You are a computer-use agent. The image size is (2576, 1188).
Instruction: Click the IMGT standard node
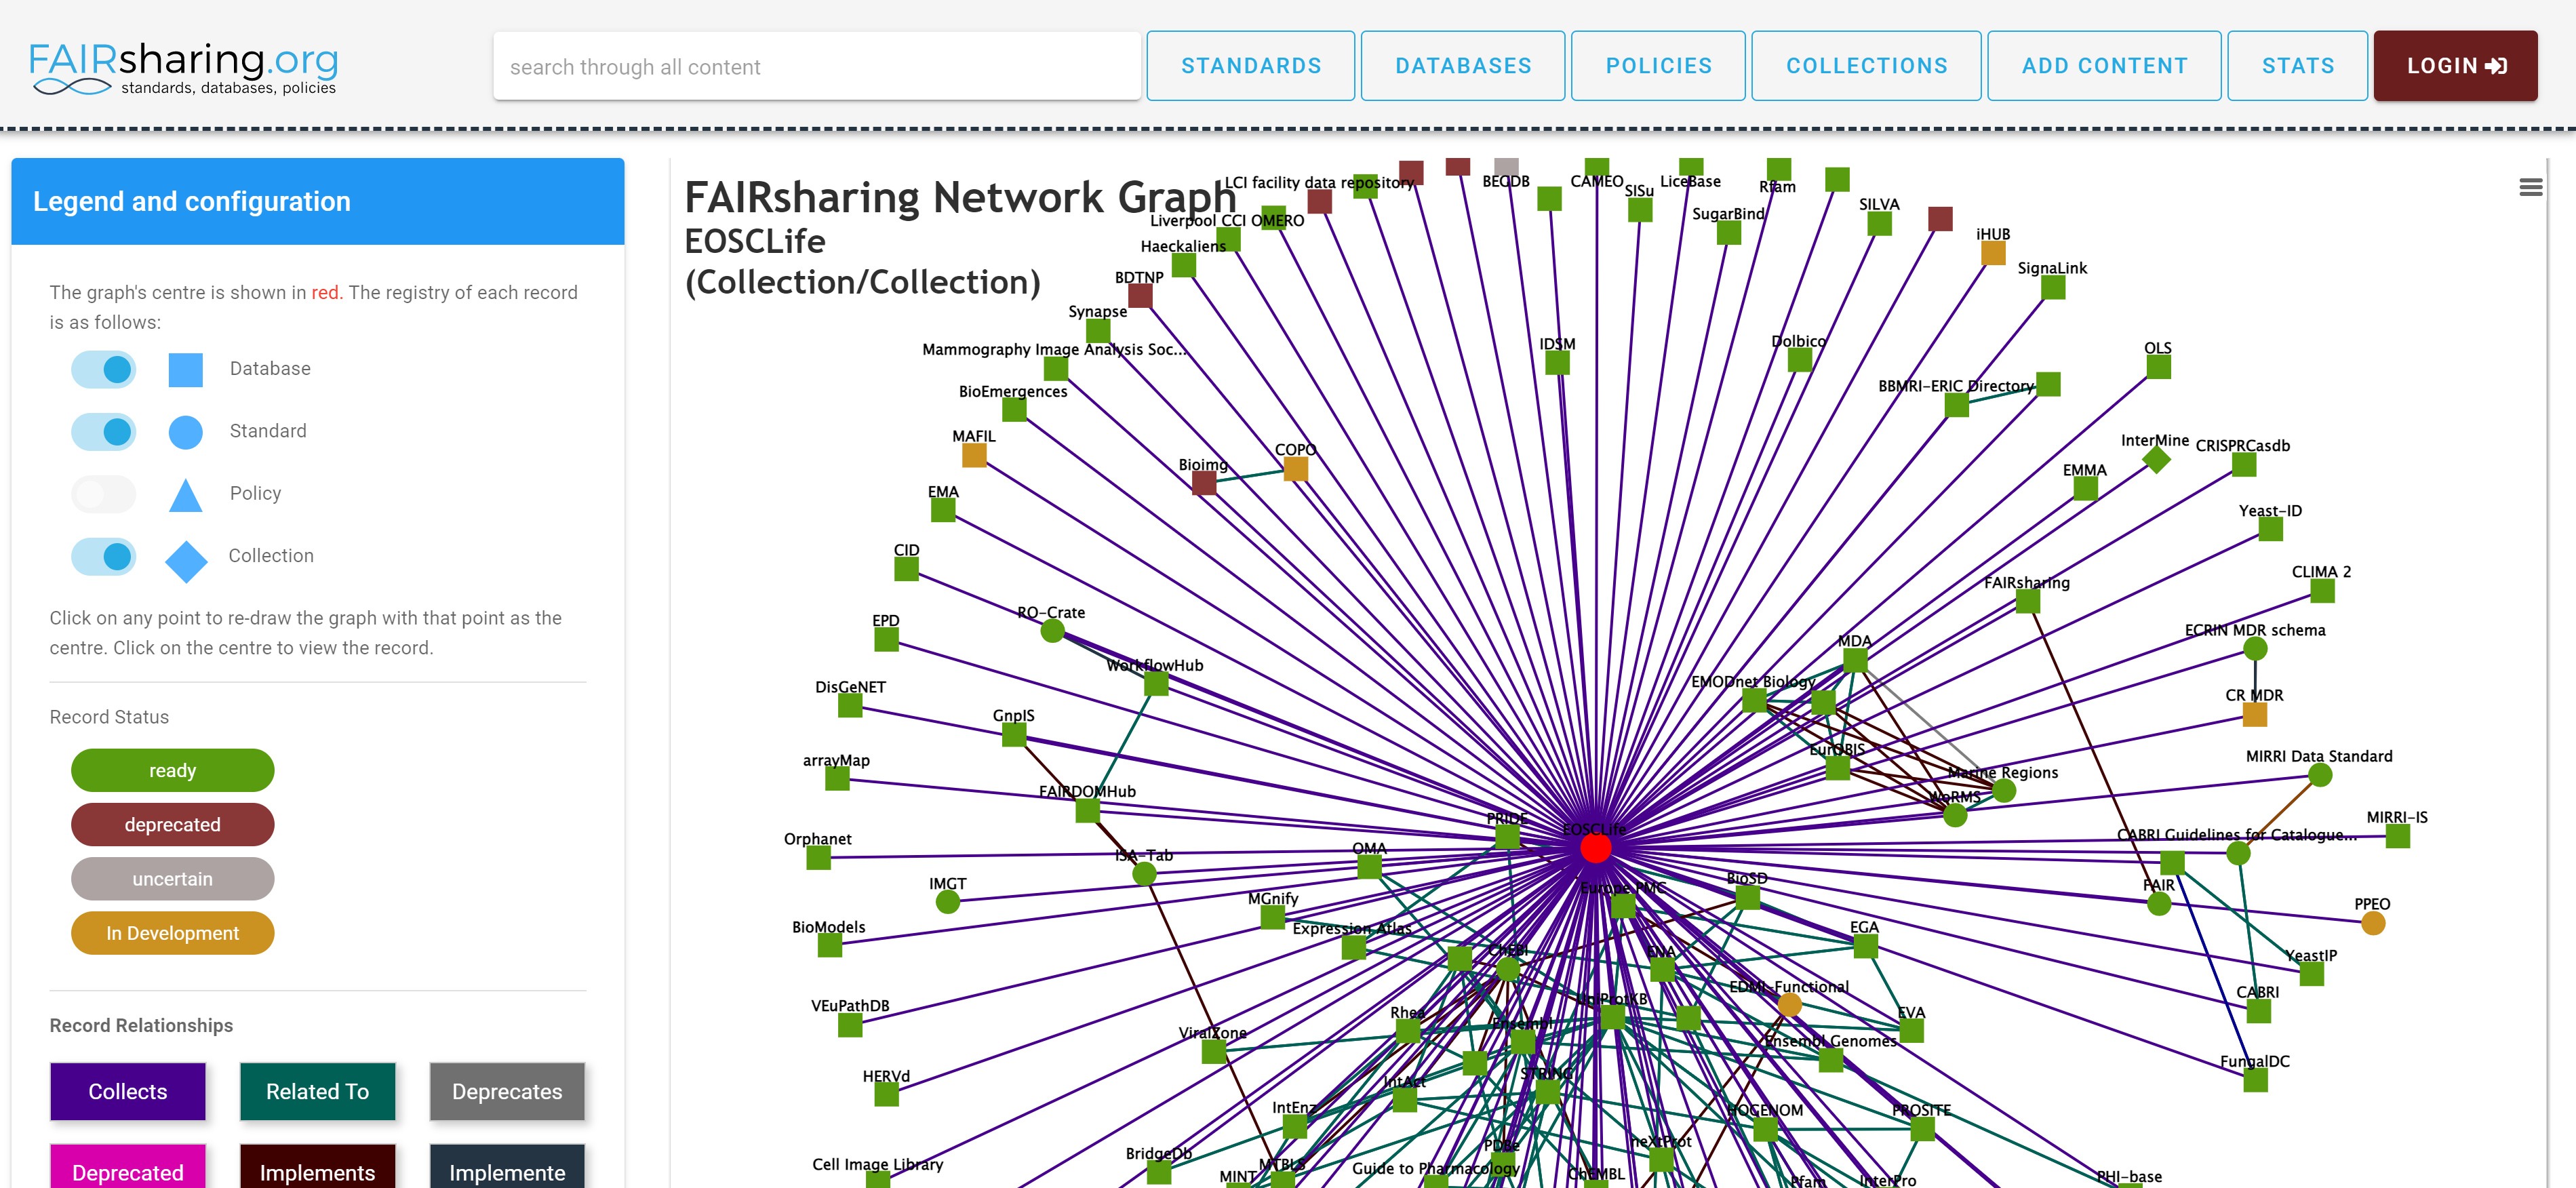(x=947, y=902)
